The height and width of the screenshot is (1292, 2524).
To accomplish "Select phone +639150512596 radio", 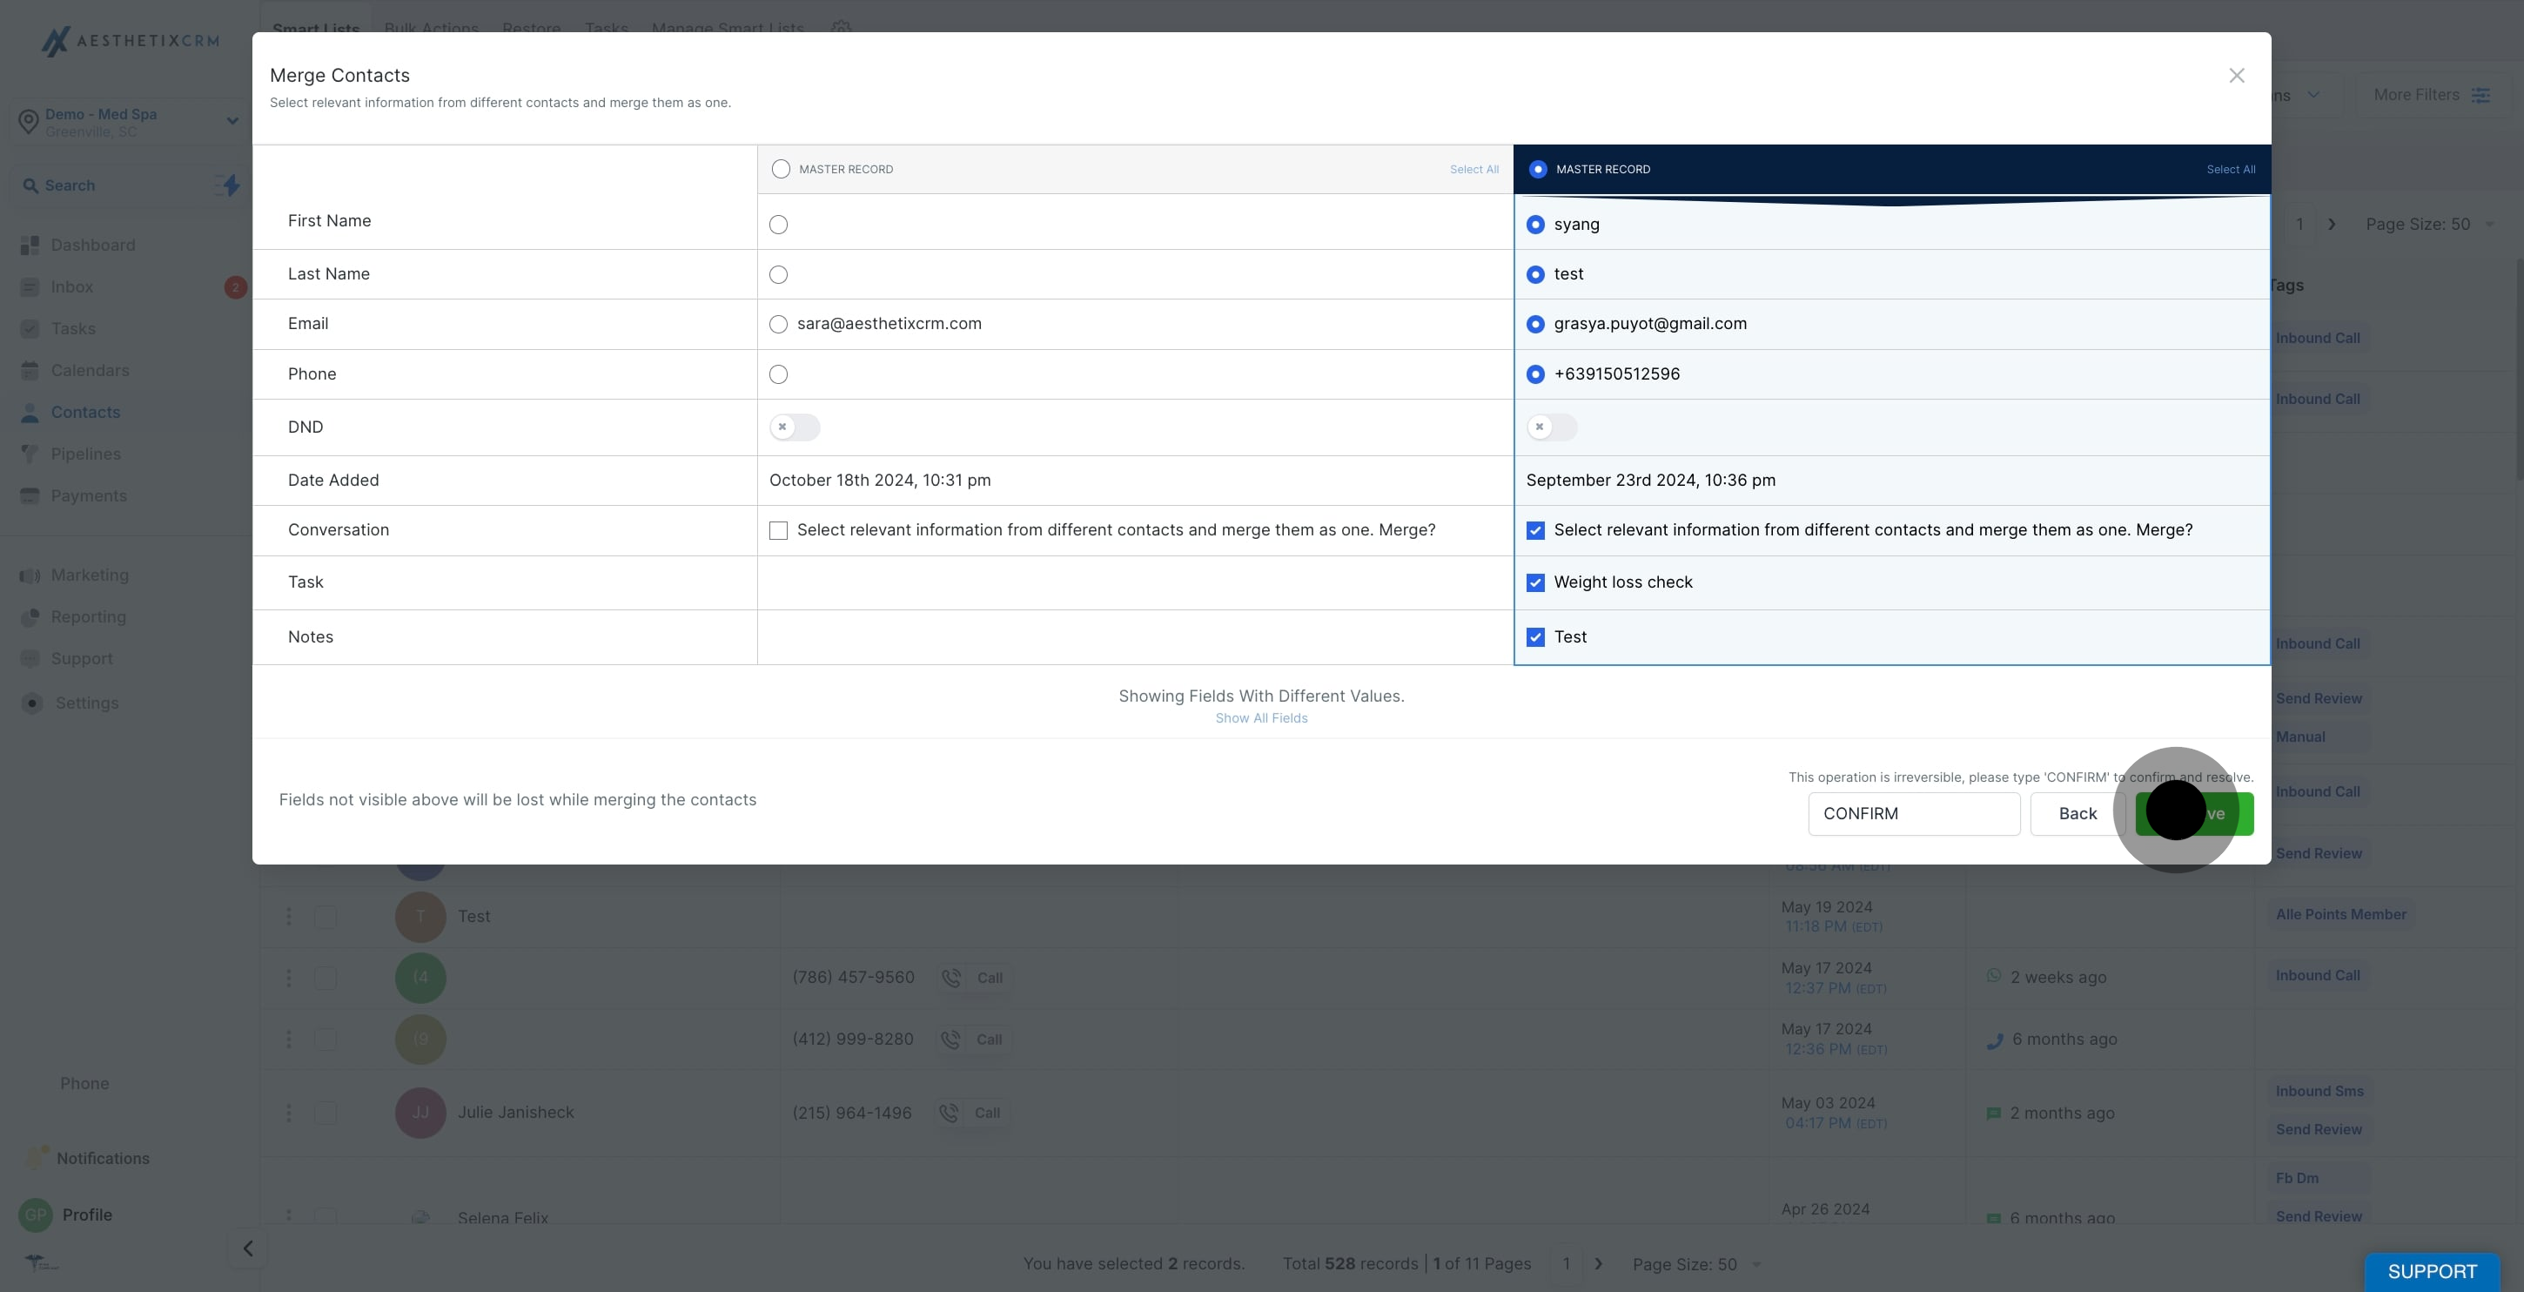I will 1535,374.
